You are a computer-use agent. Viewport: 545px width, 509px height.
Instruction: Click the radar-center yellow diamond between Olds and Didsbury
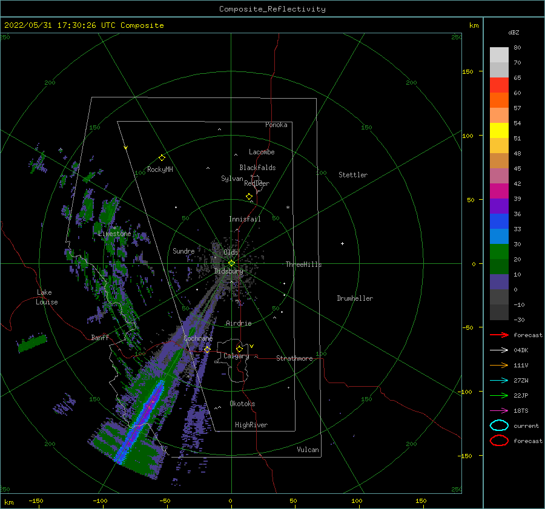click(231, 263)
